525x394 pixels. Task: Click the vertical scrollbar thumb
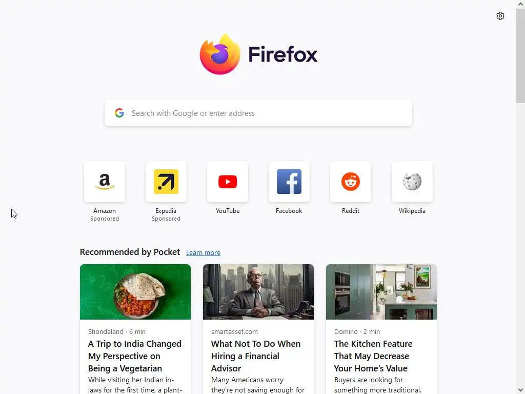tap(520, 55)
